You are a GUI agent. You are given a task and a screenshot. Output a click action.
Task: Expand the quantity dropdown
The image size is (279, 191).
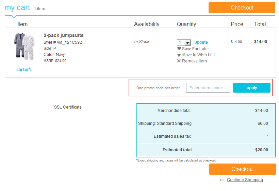(x=187, y=43)
